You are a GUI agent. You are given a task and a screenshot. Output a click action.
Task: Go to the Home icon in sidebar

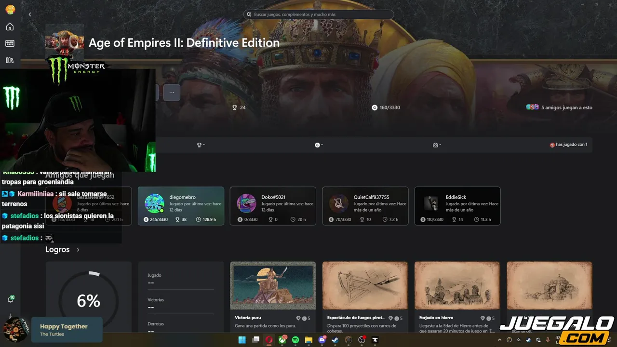point(10,27)
